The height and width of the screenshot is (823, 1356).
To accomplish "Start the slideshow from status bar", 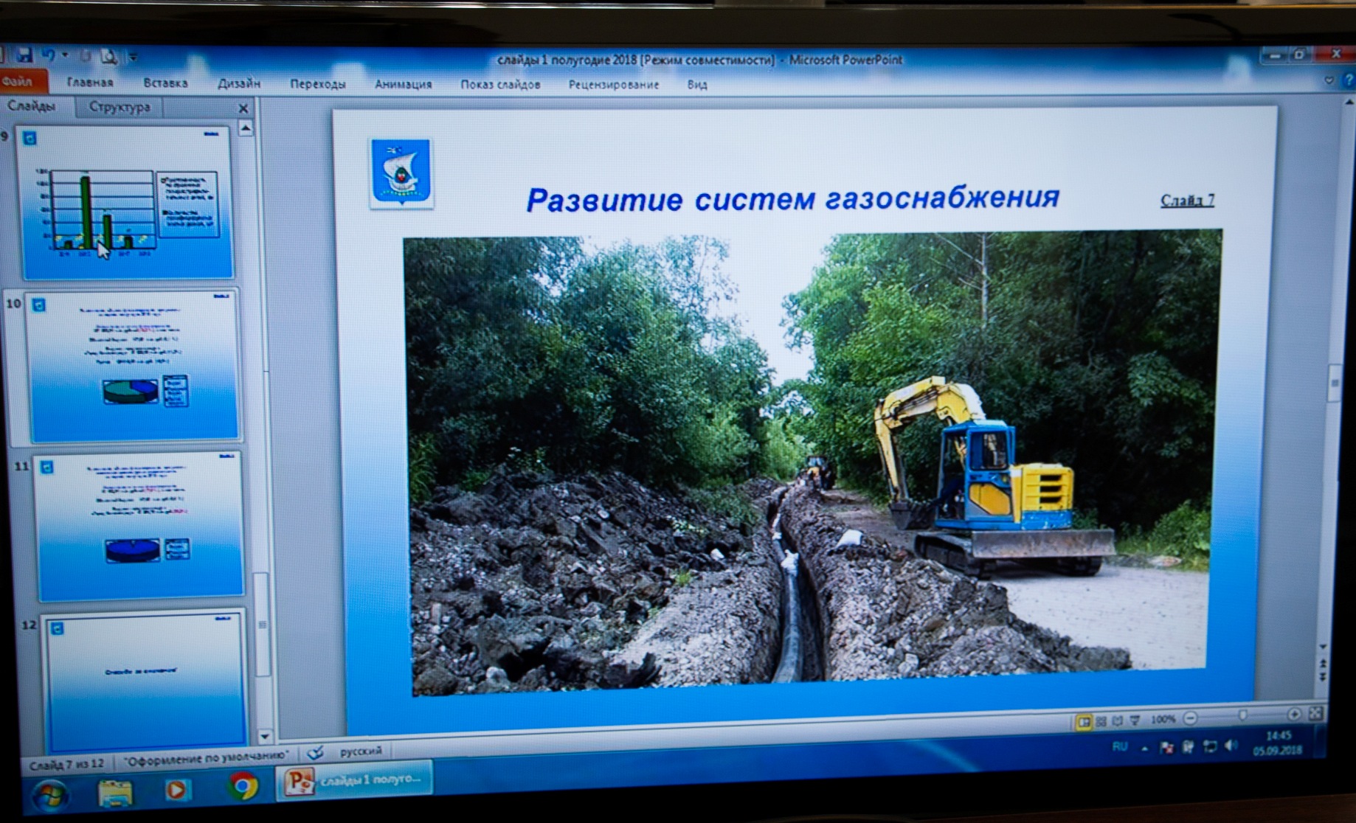I will (1135, 720).
